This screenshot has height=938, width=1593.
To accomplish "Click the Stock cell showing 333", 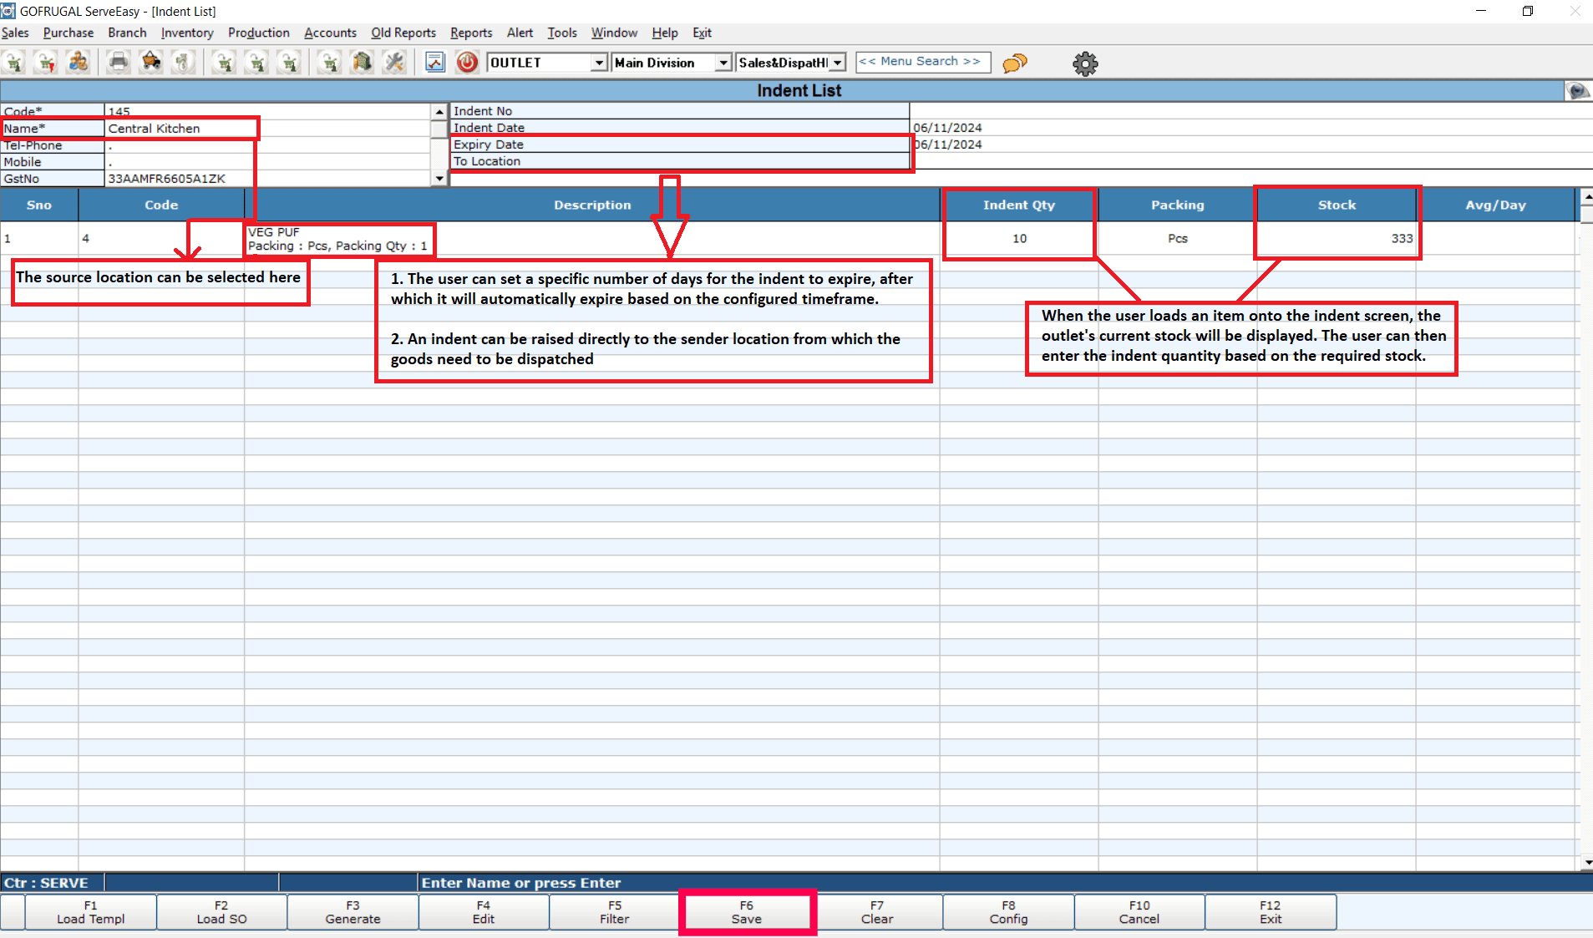I will (1337, 239).
